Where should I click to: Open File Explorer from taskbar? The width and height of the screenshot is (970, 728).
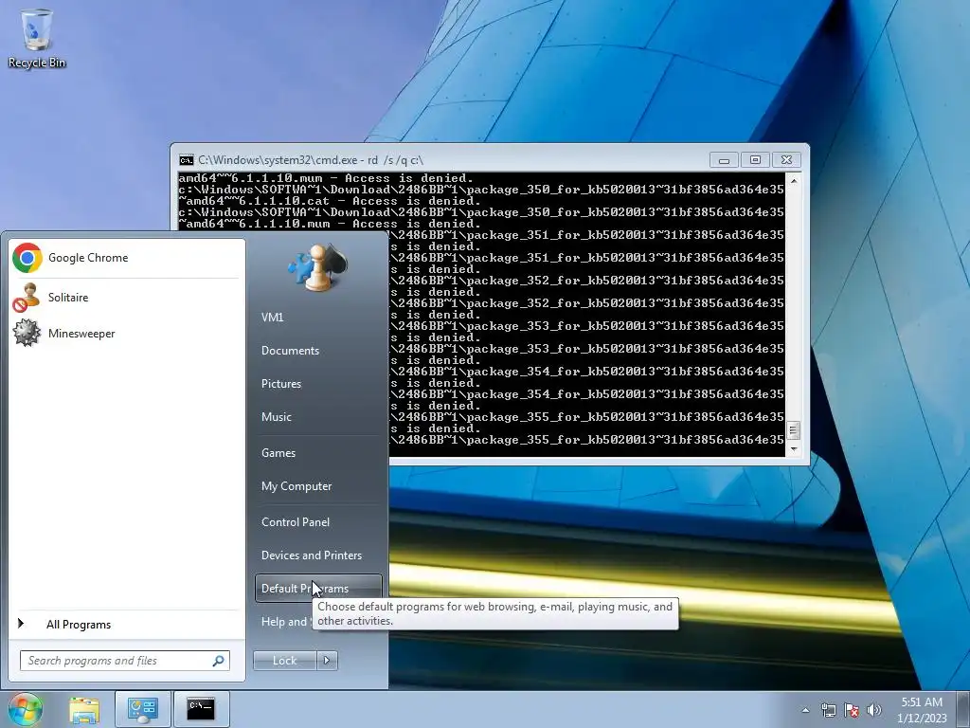[x=84, y=710]
